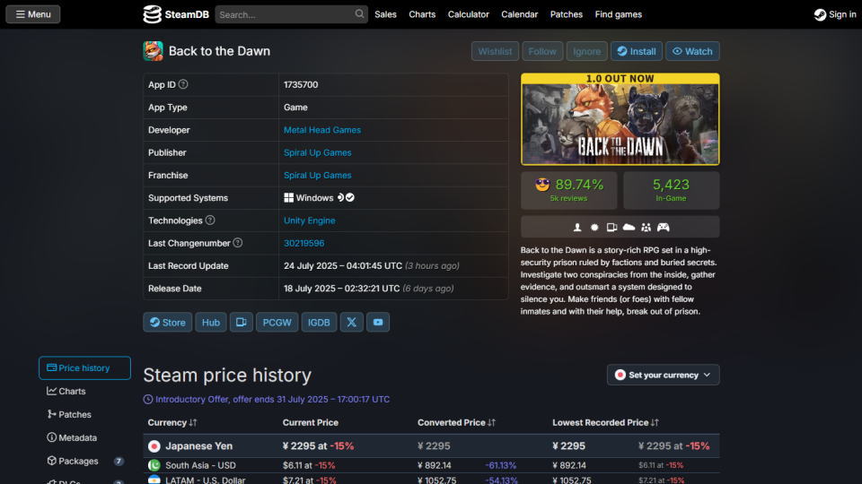Screen dimensions: 862x484
Task: Sort by the Converted Price column header
Action: coord(456,422)
